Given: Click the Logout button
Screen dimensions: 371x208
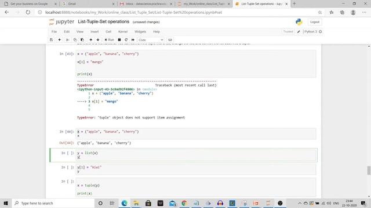Looking at the screenshot, I should point(315,22).
